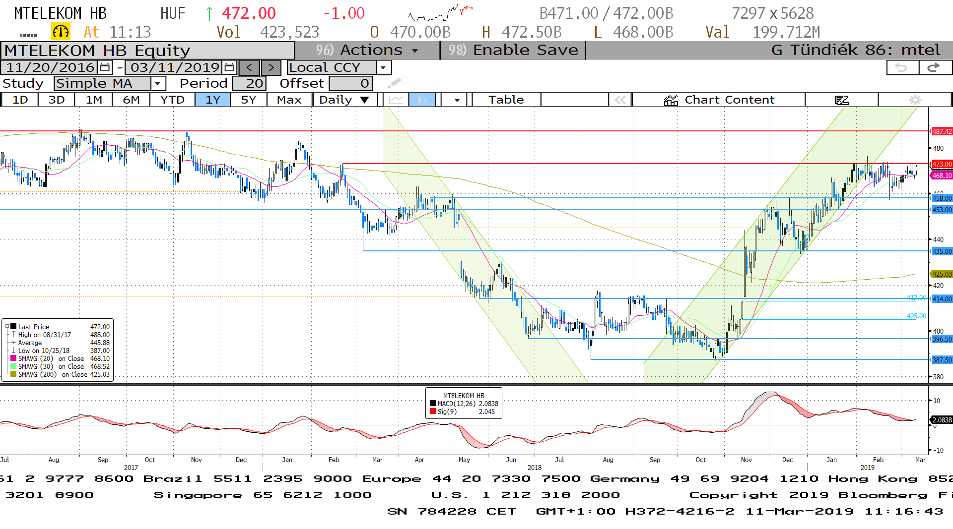Select the 3D range tab
The width and height of the screenshot is (953, 529).
tap(57, 100)
